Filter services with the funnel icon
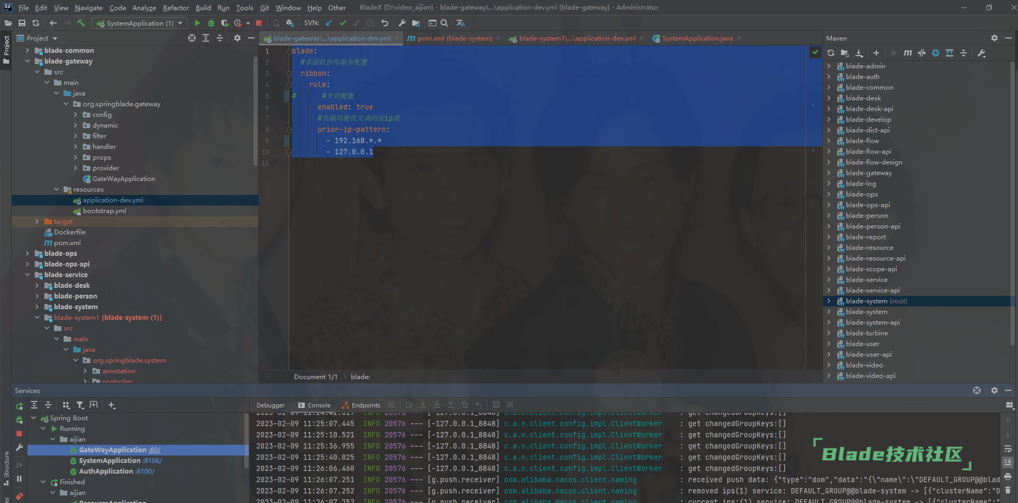The height and width of the screenshot is (503, 1018). (x=80, y=405)
